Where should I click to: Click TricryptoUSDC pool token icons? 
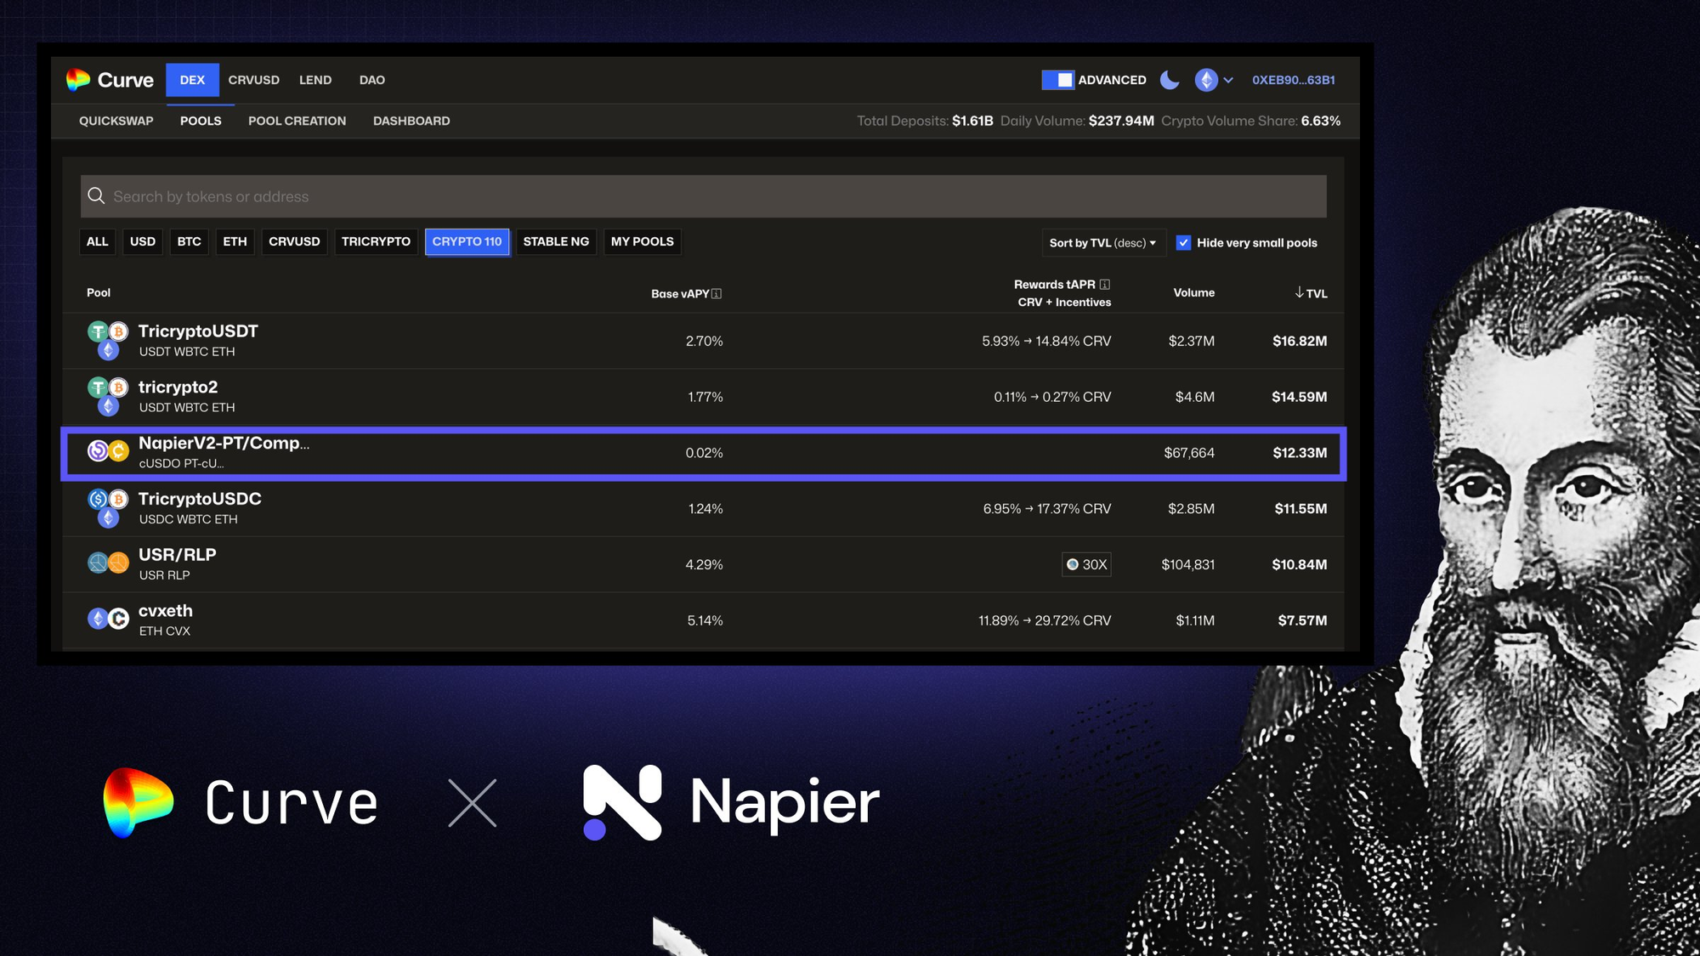coord(108,508)
